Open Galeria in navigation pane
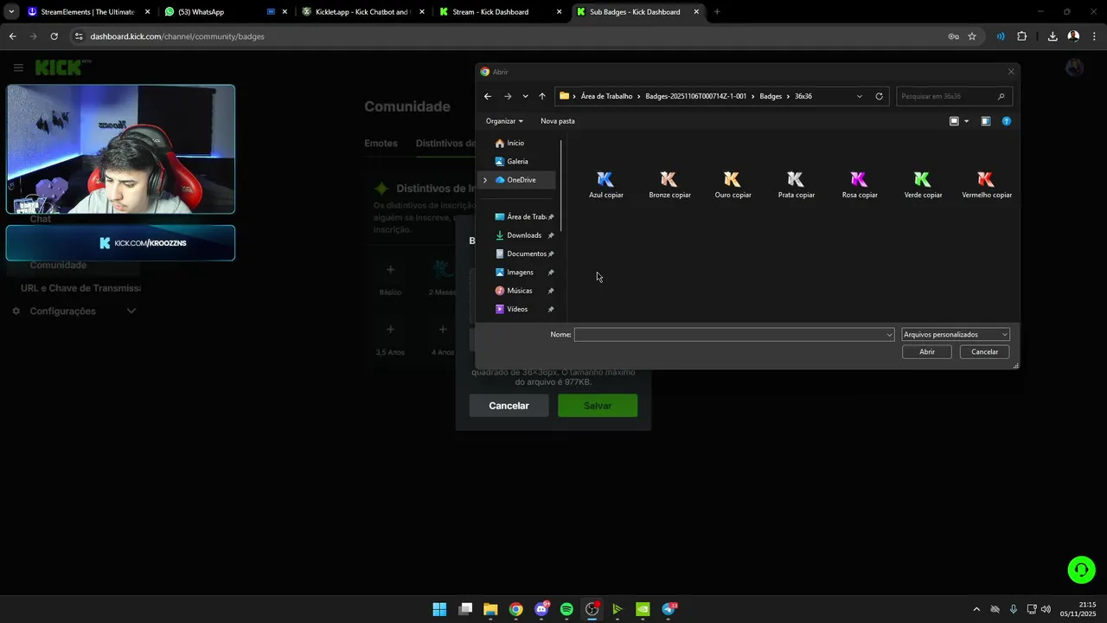Image resolution: width=1107 pixels, height=623 pixels. 517,161
